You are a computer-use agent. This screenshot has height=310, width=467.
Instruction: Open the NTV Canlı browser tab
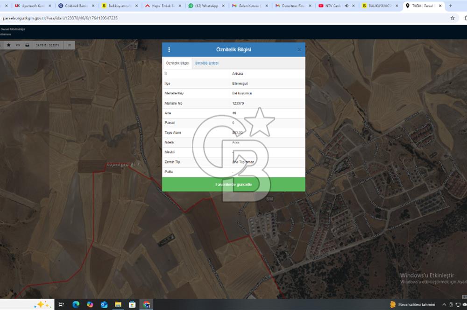pos(333,6)
